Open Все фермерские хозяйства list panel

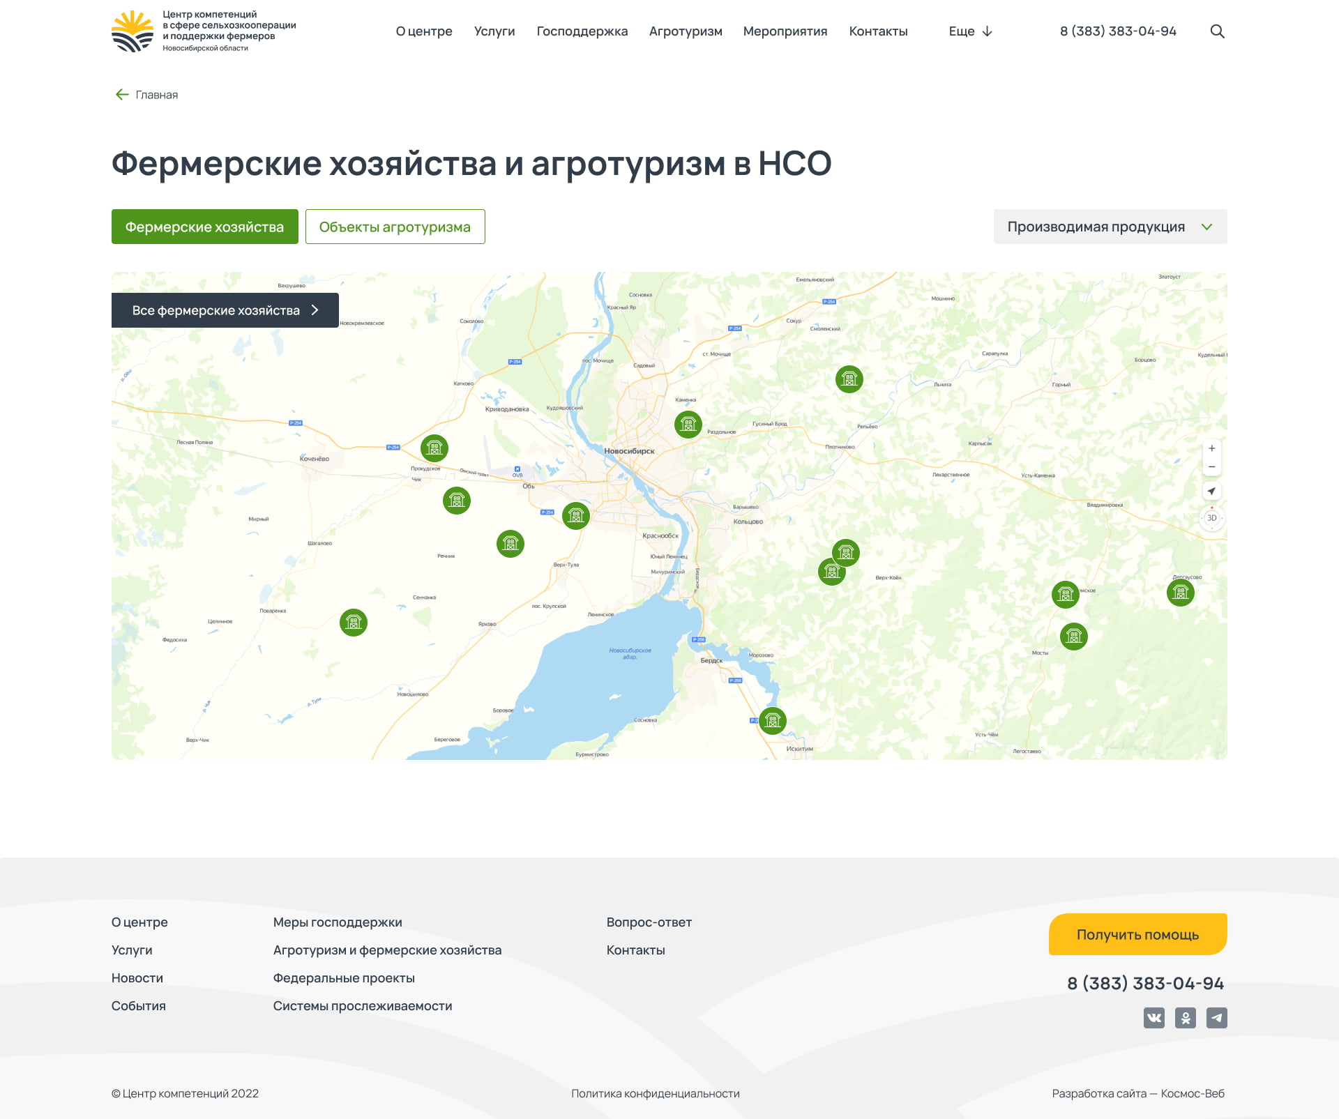click(225, 310)
